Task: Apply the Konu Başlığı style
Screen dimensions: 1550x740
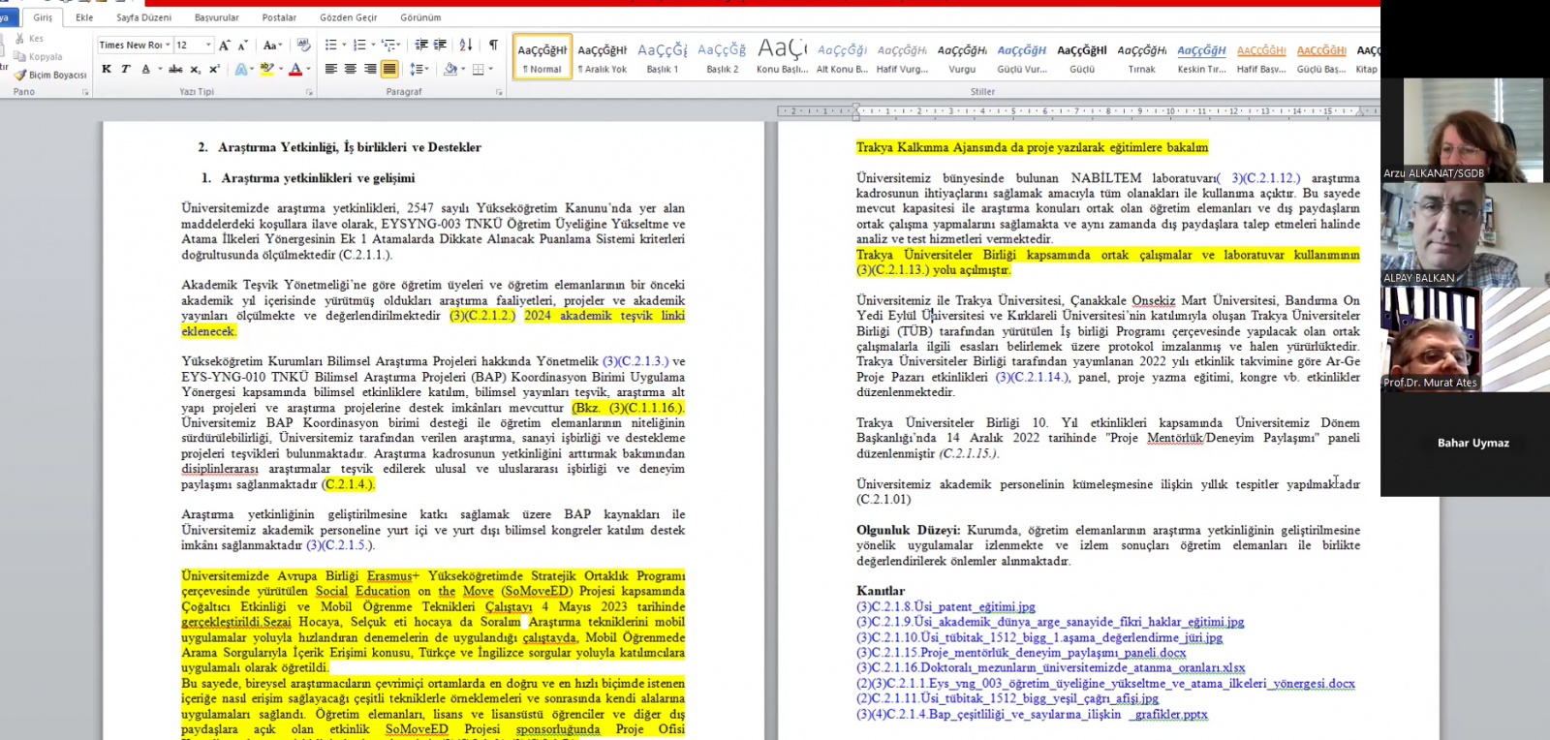Action: click(782, 57)
